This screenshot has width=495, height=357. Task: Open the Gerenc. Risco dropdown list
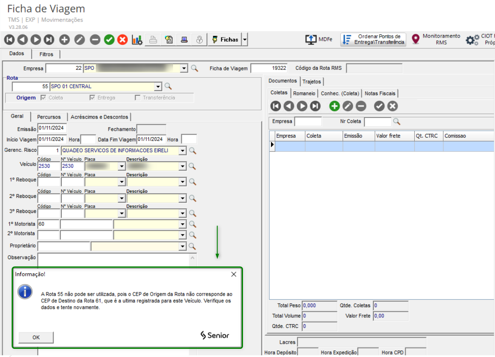coord(183,150)
